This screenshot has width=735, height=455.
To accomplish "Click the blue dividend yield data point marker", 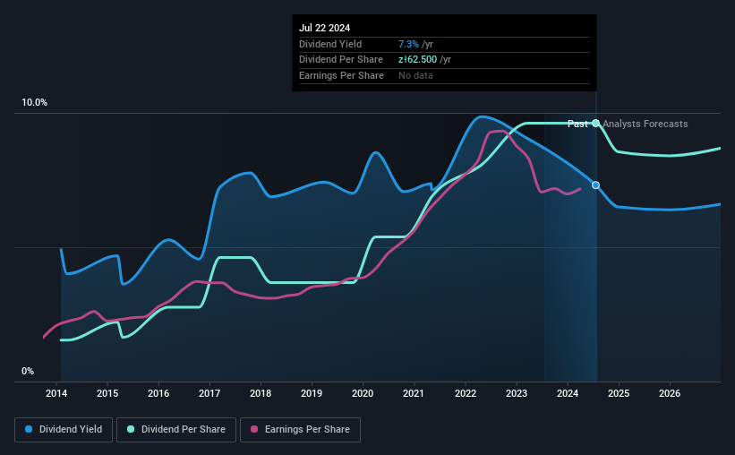I will [x=595, y=185].
